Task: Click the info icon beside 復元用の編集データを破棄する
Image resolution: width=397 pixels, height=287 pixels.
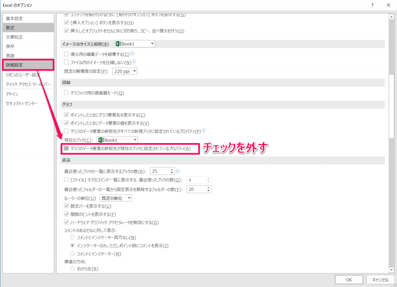Action: coord(133,54)
